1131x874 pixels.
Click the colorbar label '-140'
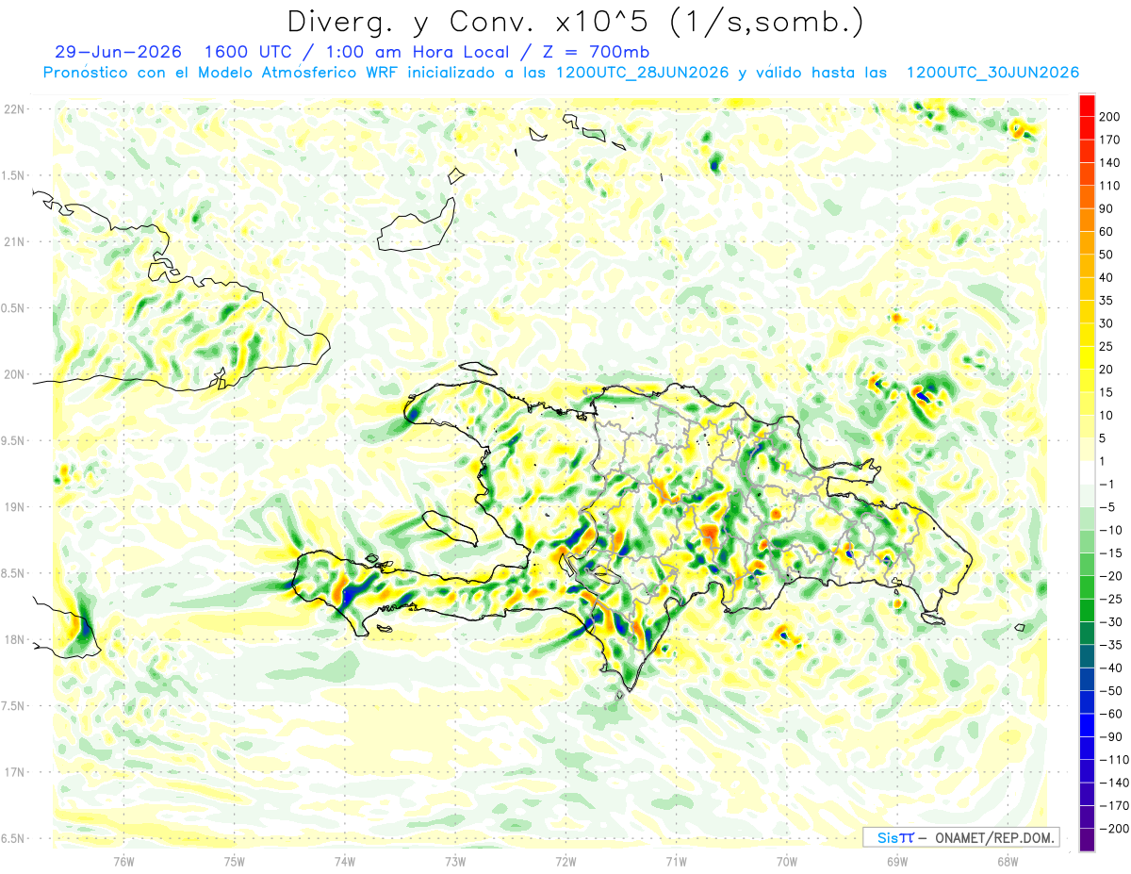point(1114,783)
